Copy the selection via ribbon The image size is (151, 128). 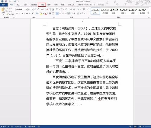point(9,11)
